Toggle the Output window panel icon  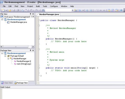(x=116, y=10)
